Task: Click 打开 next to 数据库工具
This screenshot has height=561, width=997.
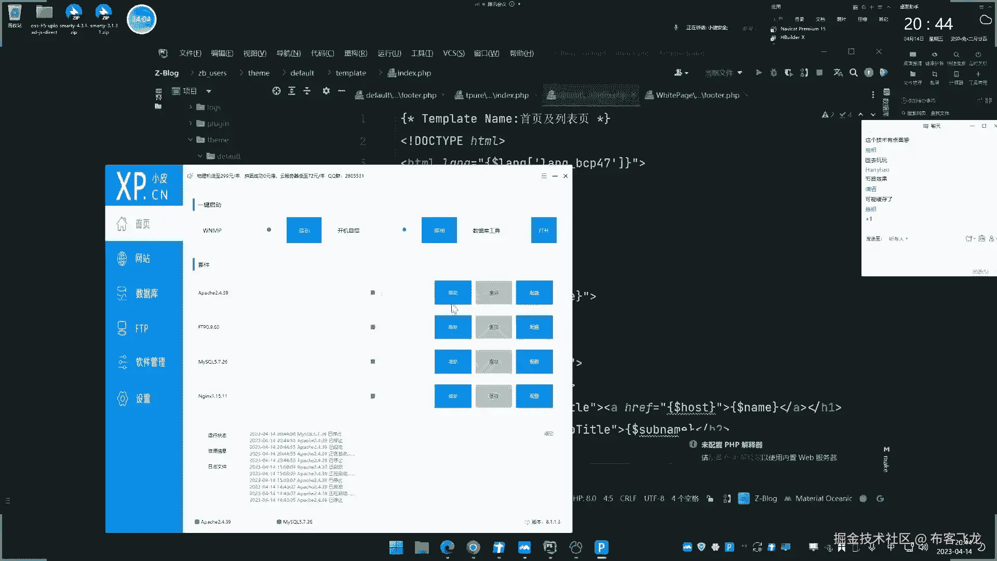Action: (543, 230)
